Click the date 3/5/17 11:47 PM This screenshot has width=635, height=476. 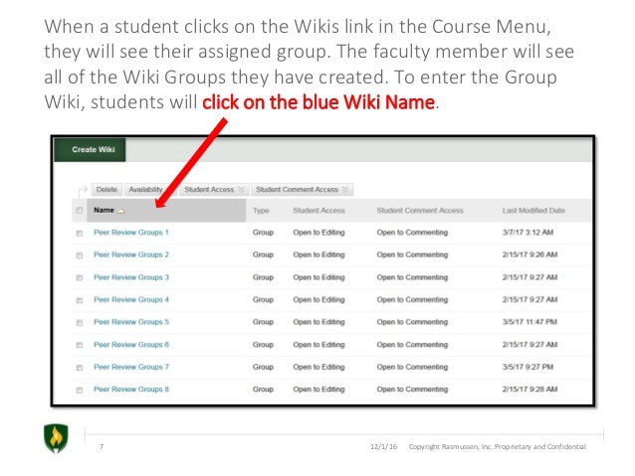[529, 322]
